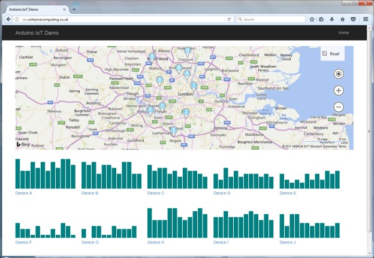Viewport: 374px width, 258px height.
Task: Open the Device I link
Action: 221,242
